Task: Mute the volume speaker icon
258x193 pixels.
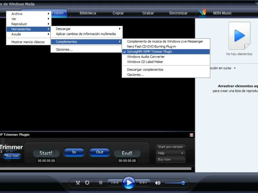Action: click(x=158, y=183)
